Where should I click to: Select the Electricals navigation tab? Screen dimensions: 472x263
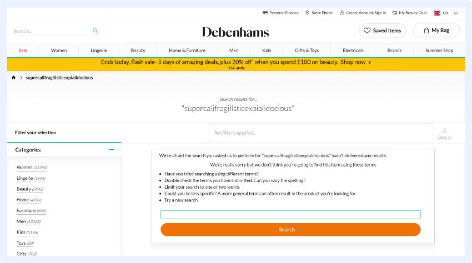[x=353, y=50]
